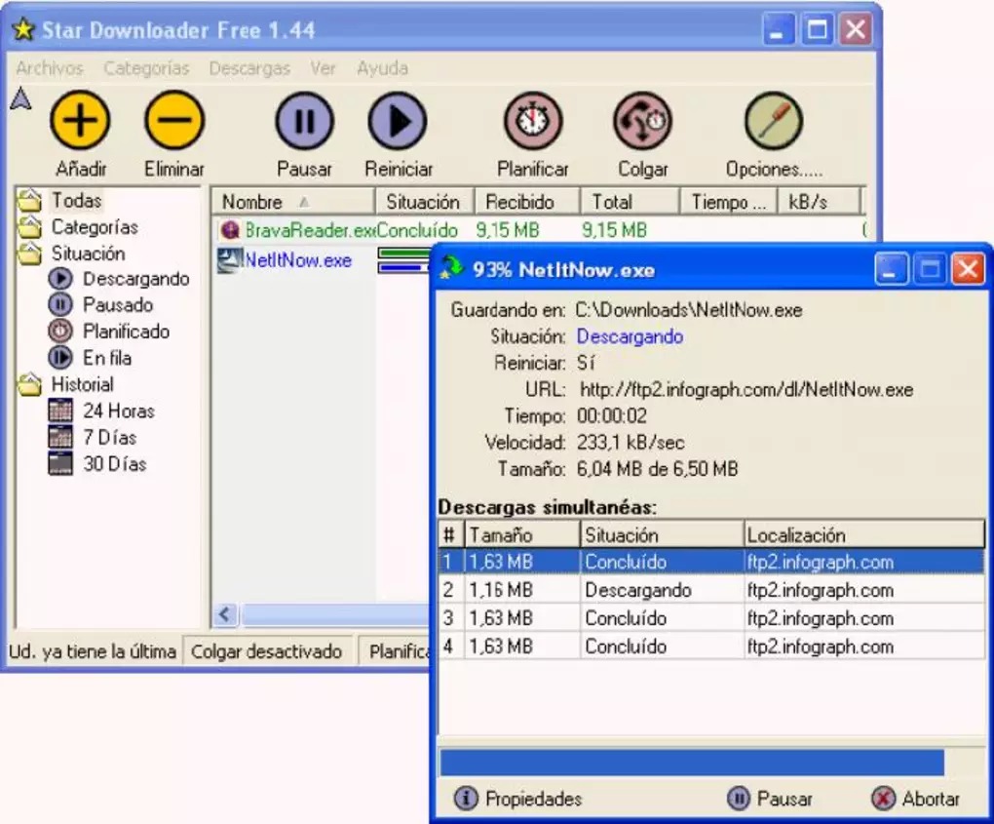This screenshot has width=994, height=824.
Task: Open the Ver menu
Action: click(x=323, y=68)
